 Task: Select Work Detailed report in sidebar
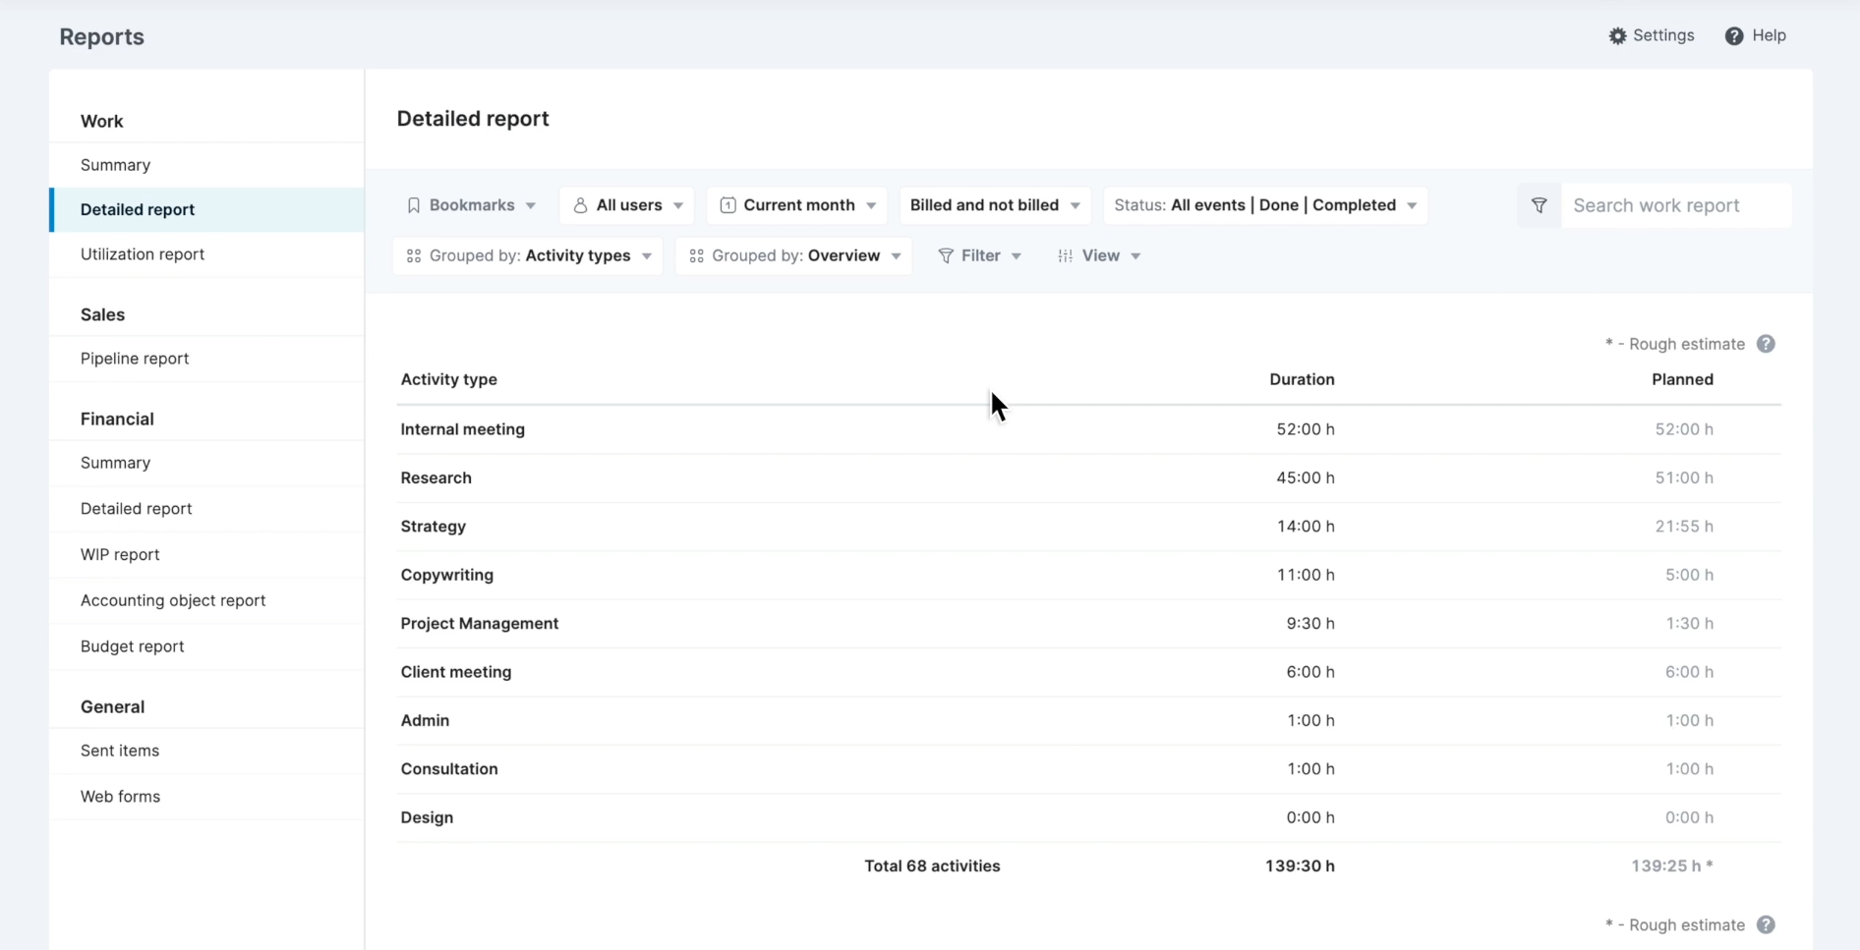[206, 209]
